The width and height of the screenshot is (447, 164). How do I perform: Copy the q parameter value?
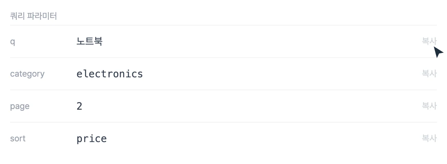(x=429, y=41)
